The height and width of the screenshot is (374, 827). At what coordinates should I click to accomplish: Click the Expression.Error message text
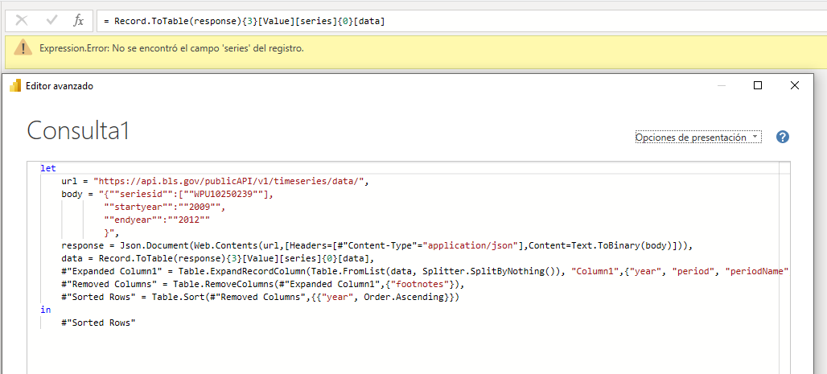[171, 48]
